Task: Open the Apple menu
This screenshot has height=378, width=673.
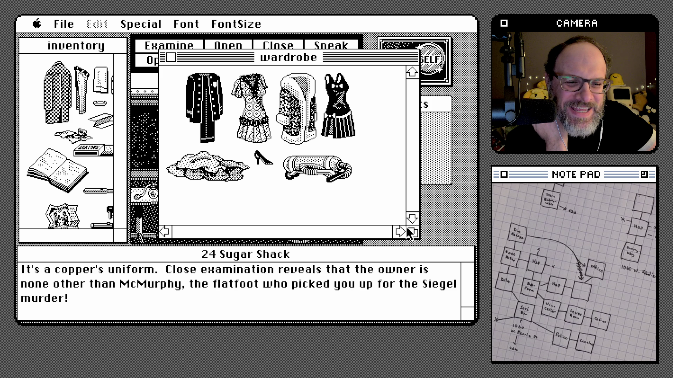Action: 37,24
